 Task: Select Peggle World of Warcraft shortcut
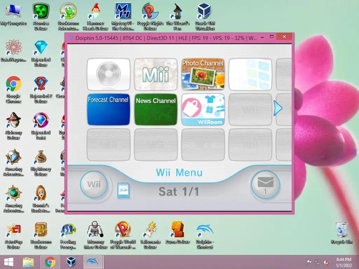coord(123,235)
